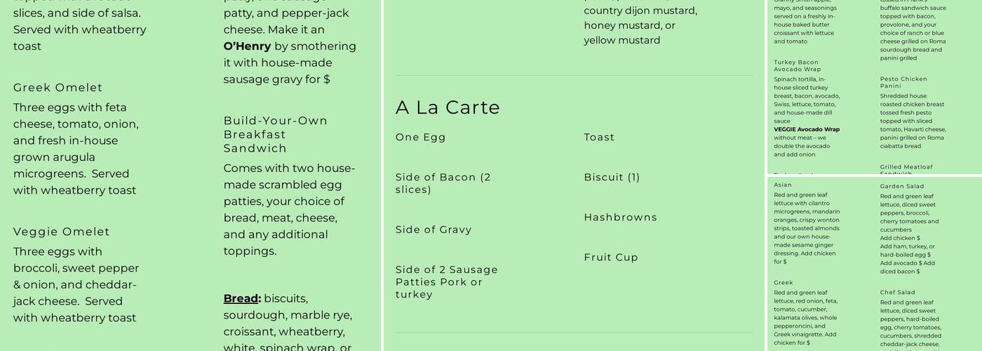Click the Pesto Chicken Panini heading
Viewport: 982px width, 351px height.
click(x=903, y=82)
